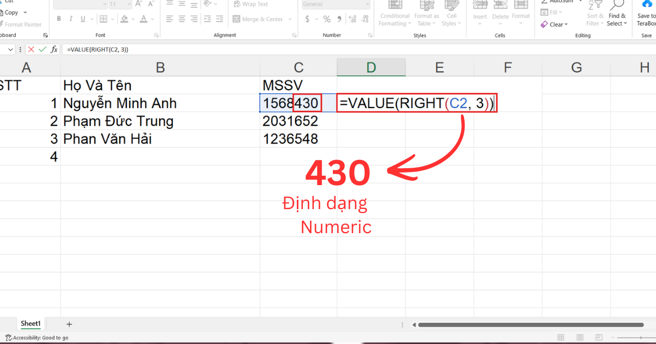The height and width of the screenshot is (344, 656).
Task: Apply bold formatting from the Font group
Action: 58,18
